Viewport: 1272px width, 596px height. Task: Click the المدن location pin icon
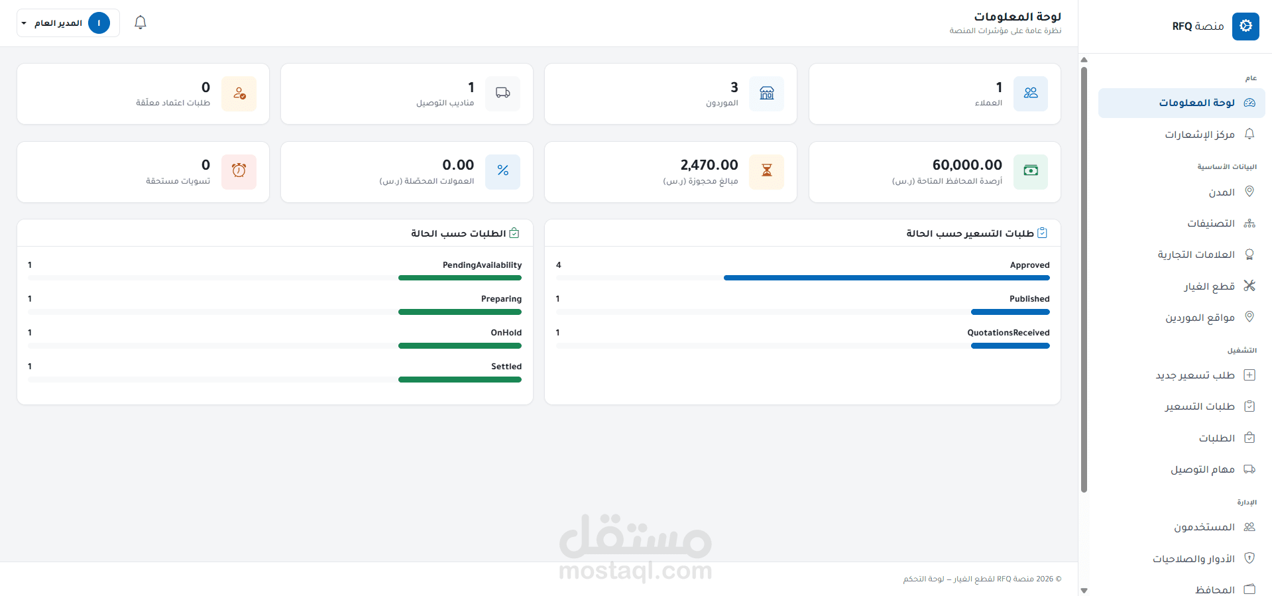(1249, 192)
